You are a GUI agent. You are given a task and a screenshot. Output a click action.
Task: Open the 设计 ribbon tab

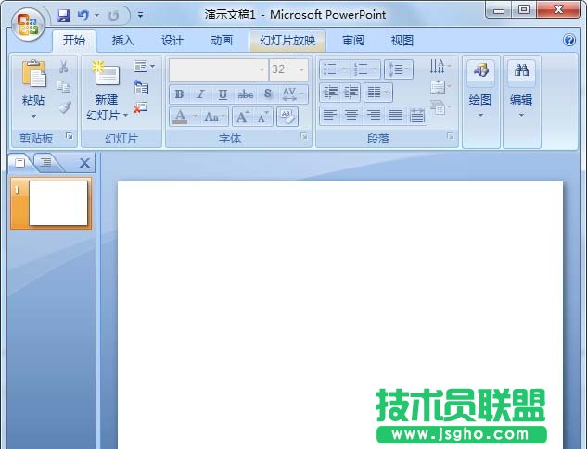coord(172,41)
